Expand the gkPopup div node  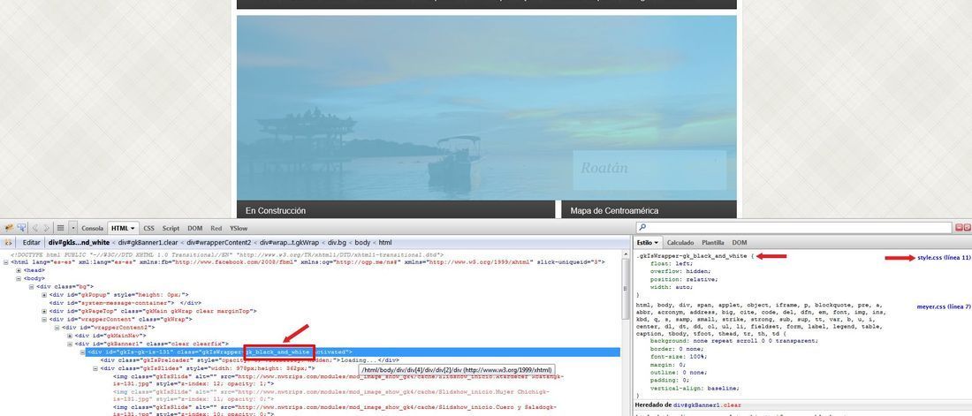click(45, 294)
